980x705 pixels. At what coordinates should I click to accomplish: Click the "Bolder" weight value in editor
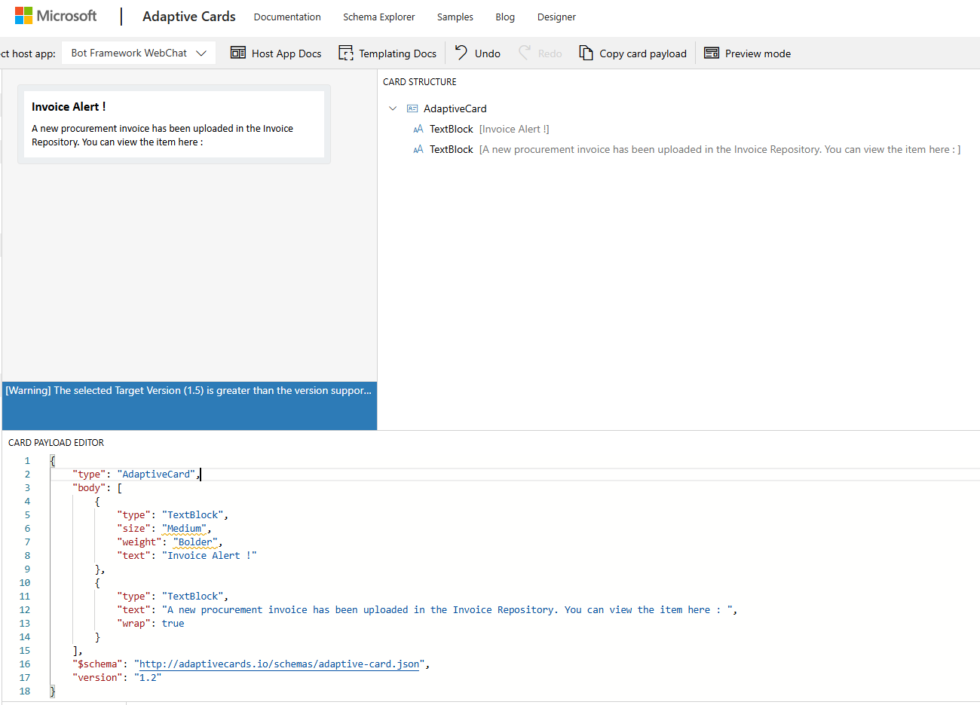(x=195, y=542)
